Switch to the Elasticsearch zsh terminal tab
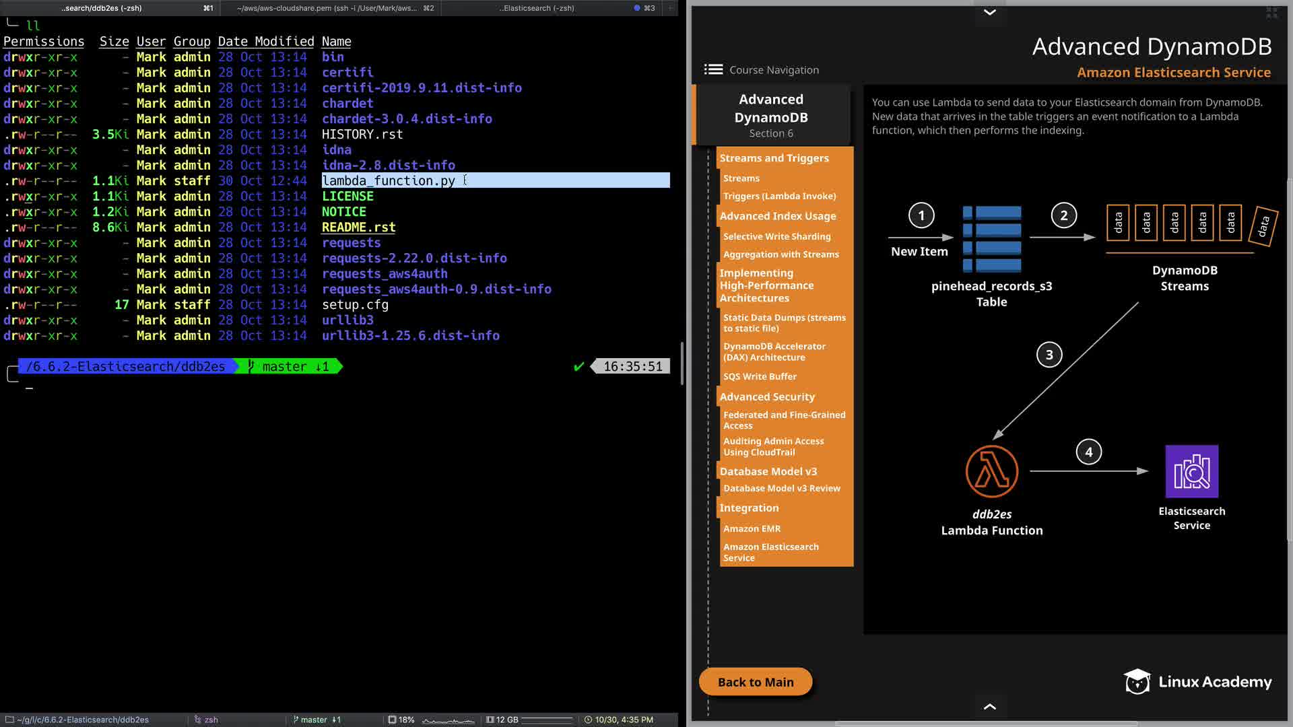This screenshot has width=1293, height=727. pos(537,8)
